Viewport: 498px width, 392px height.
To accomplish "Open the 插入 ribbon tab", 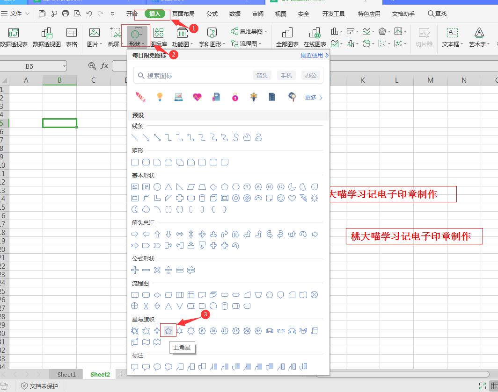I will pyautogui.click(x=154, y=14).
